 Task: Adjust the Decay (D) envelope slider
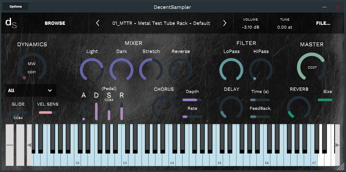[96, 111]
